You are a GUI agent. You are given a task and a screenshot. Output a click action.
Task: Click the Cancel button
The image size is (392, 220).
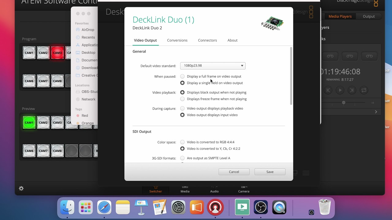pyautogui.click(x=234, y=172)
